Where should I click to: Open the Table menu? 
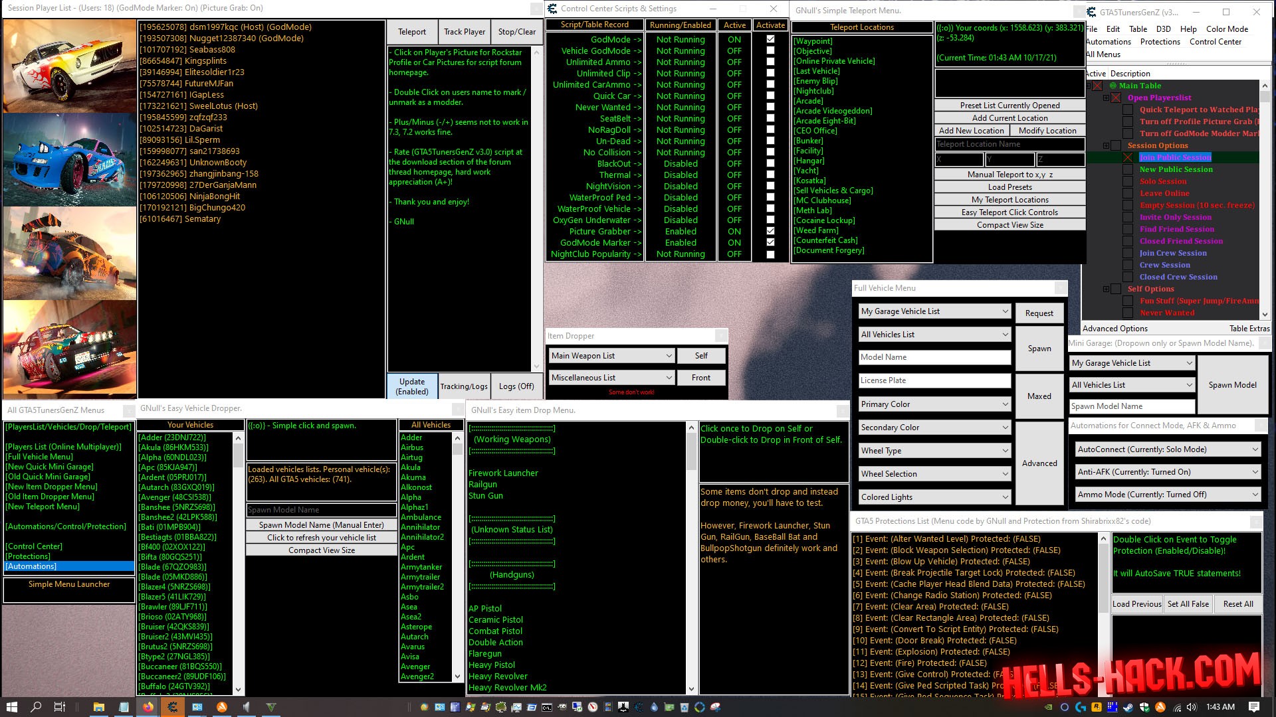[1138, 29]
